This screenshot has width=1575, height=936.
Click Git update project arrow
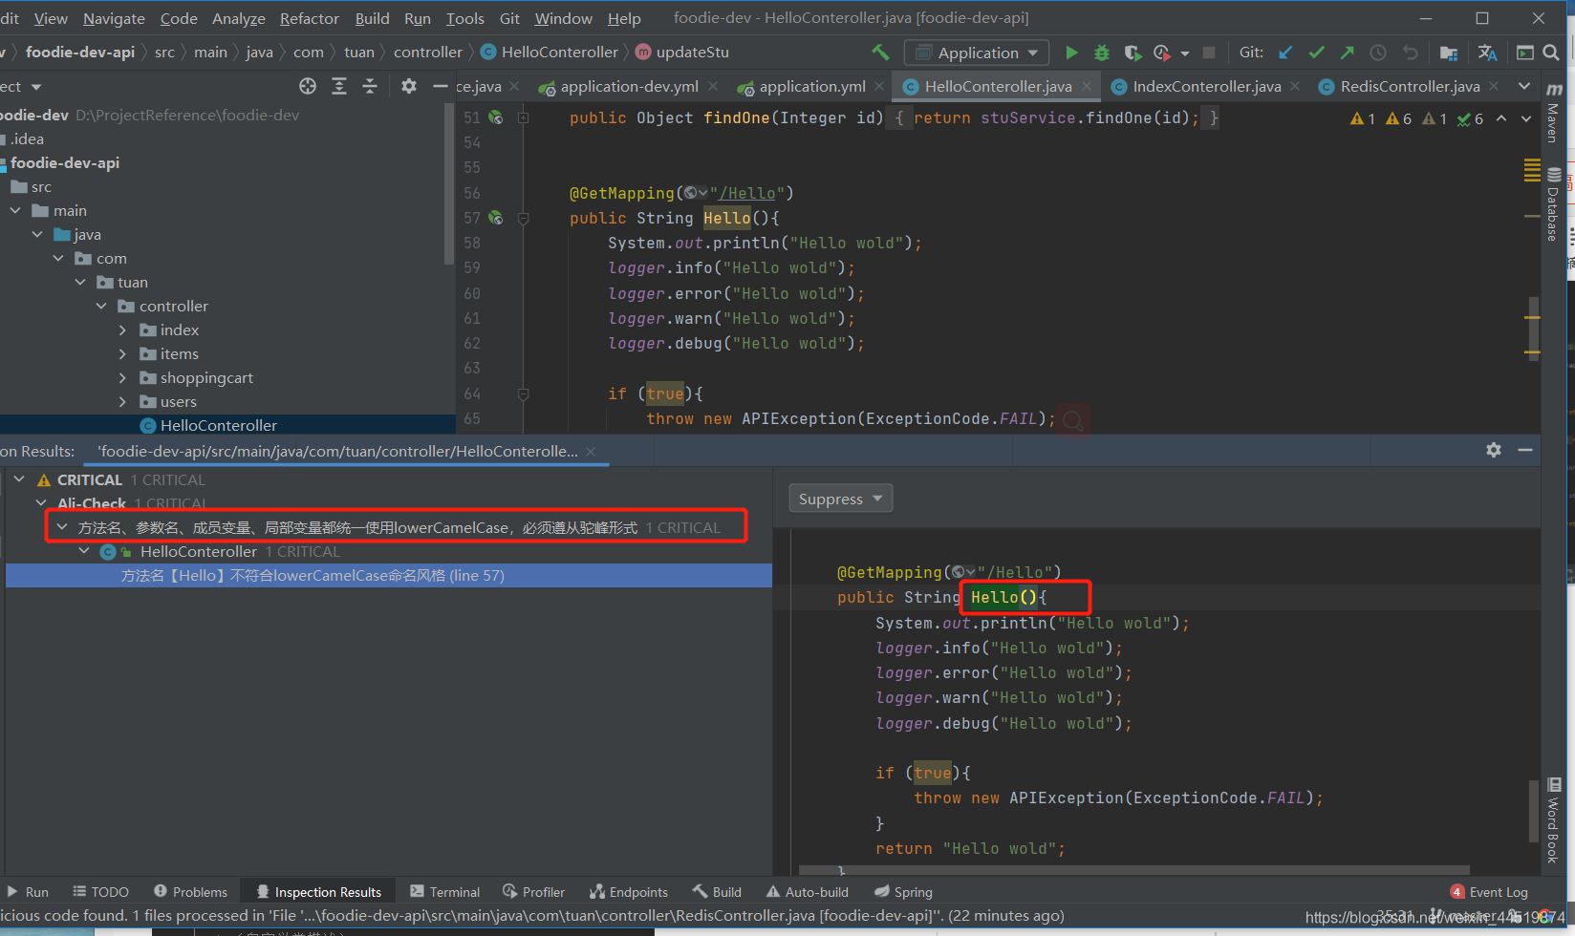click(1285, 53)
